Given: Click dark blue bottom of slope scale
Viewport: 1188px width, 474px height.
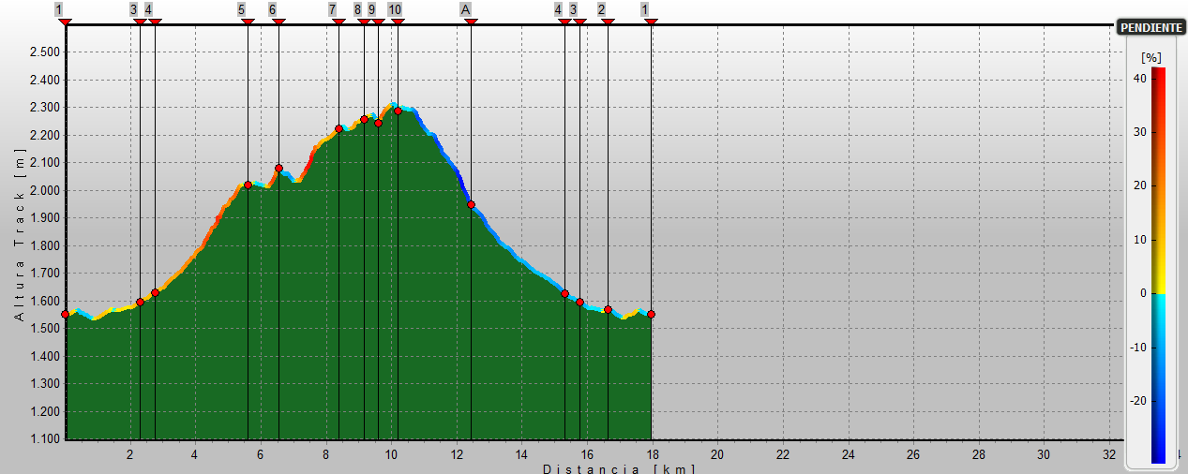Looking at the screenshot, I should click(x=1158, y=456).
